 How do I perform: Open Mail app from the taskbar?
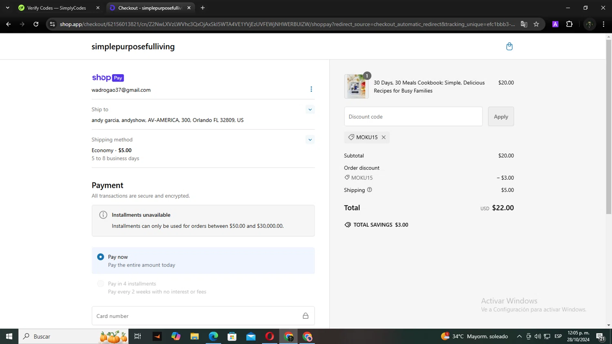(251, 336)
